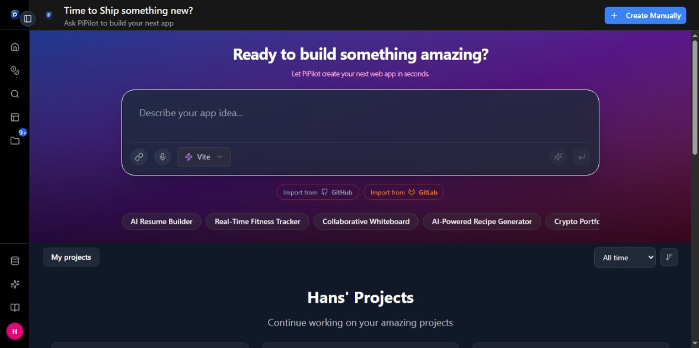
Task: Select the database icon in the sidebar
Action: click(x=15, y=260)
